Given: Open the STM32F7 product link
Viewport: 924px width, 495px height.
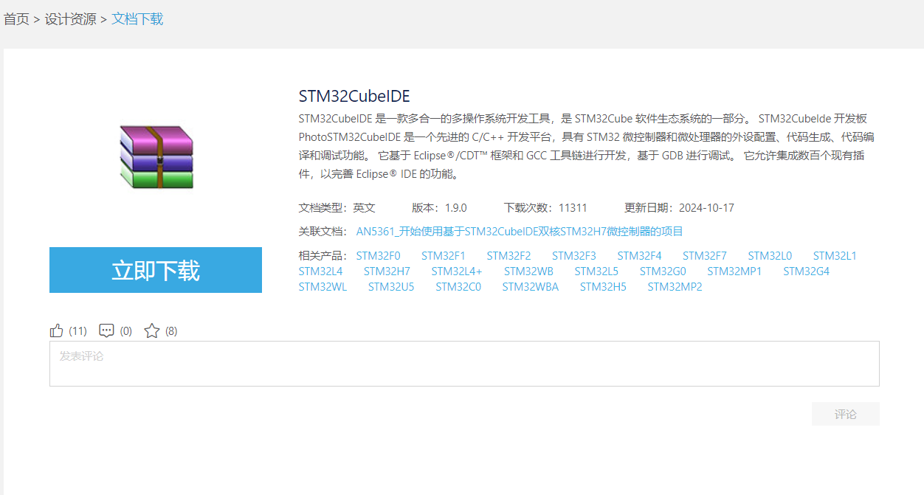Looking at the screenshot, I should [705, 256].
